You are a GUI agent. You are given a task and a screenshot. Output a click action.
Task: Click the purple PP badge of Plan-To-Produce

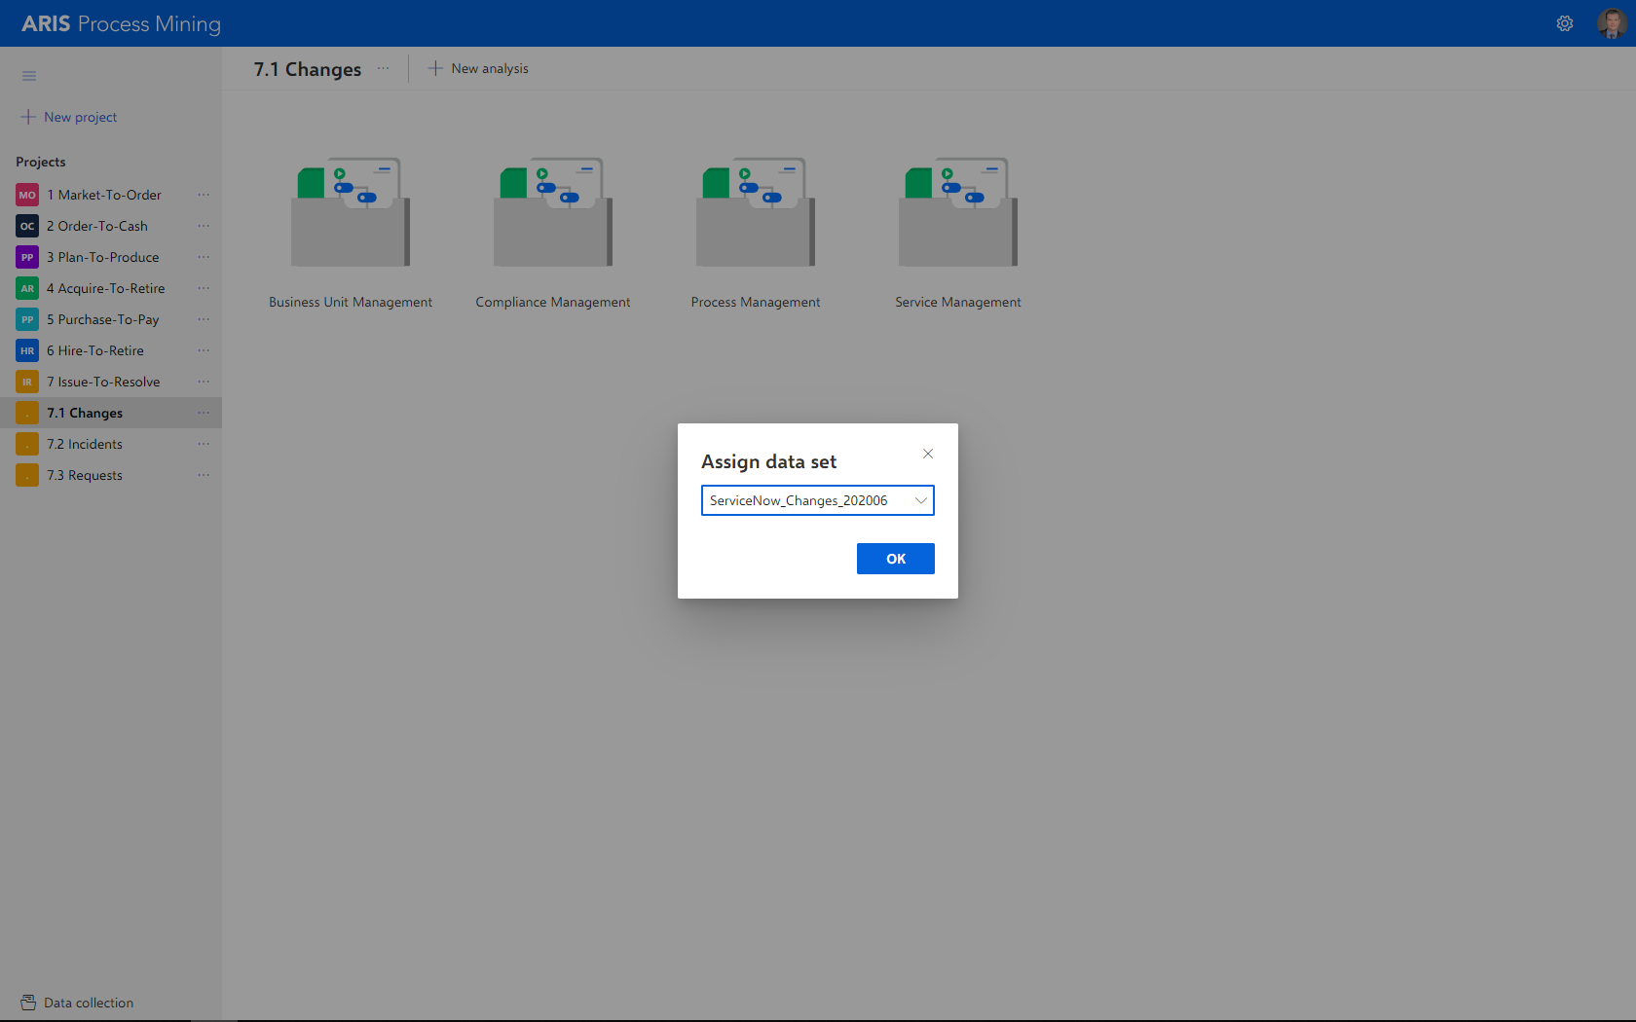[27, 257]
